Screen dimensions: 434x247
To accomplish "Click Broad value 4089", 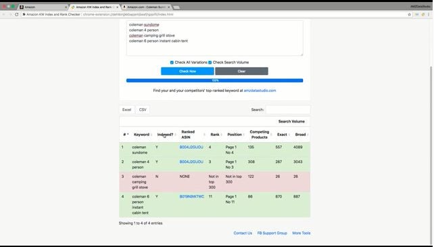I will tap(298, 148).
